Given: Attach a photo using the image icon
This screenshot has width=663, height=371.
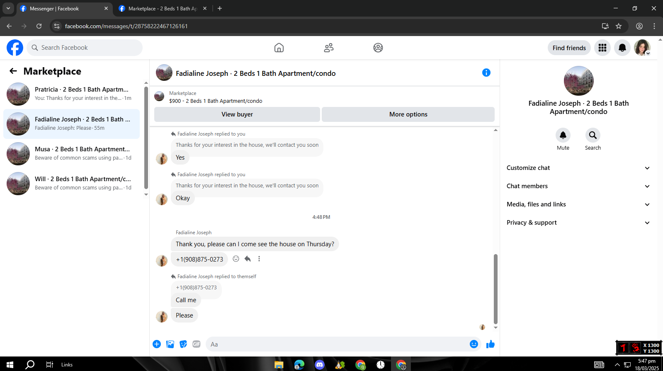Looking at the screenshot, I should pyautogui.click(x=170, y=344).
